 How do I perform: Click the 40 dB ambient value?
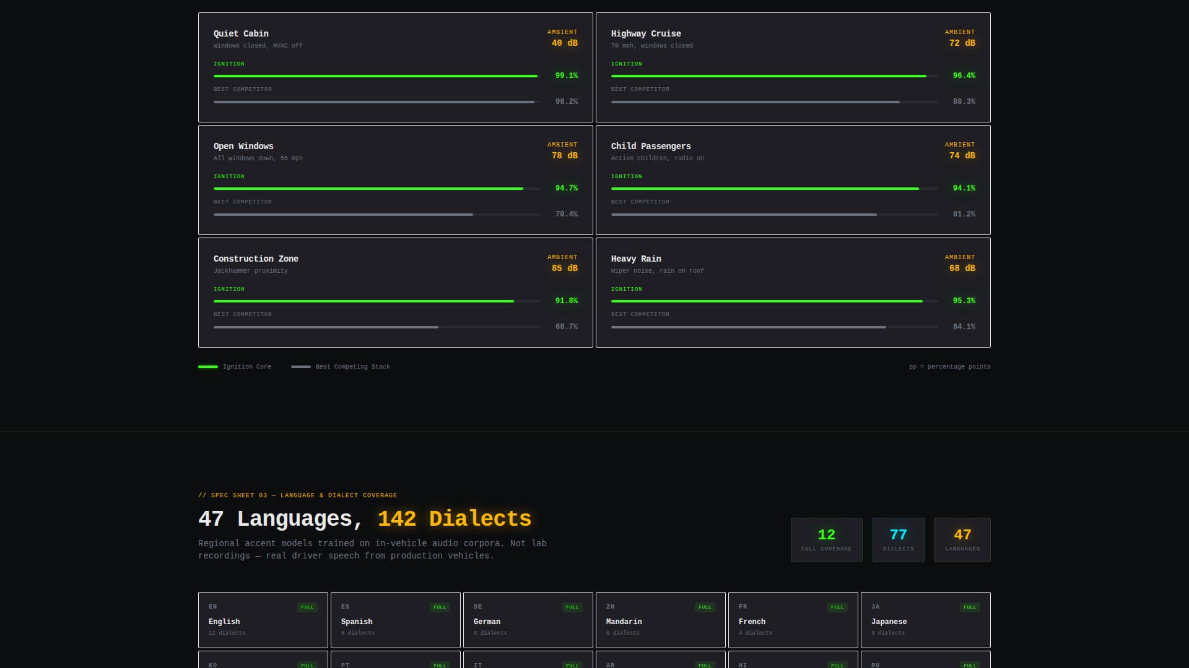[565, 43]
